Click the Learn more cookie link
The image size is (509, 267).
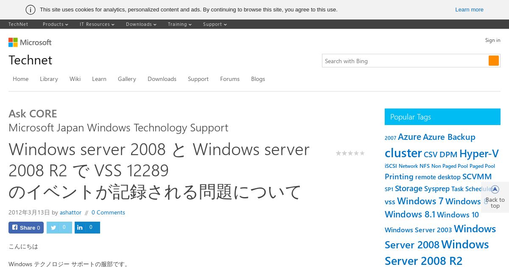(x=469, y=10)
